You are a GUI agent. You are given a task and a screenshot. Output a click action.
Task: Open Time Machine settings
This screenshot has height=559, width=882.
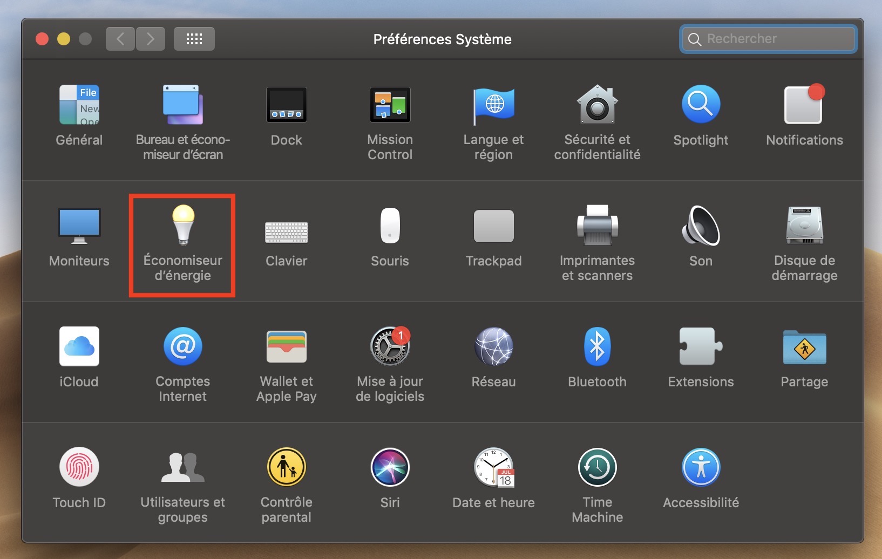point(597,468)
